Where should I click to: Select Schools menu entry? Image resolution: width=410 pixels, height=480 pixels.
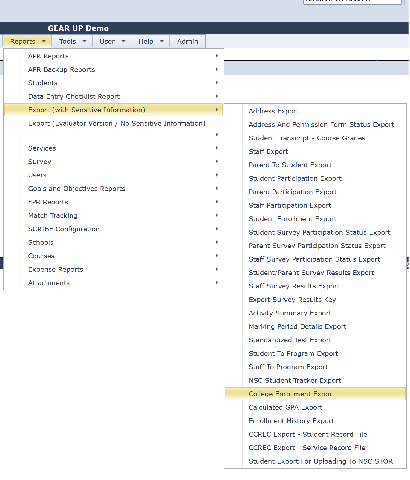(x=113, y=242)
